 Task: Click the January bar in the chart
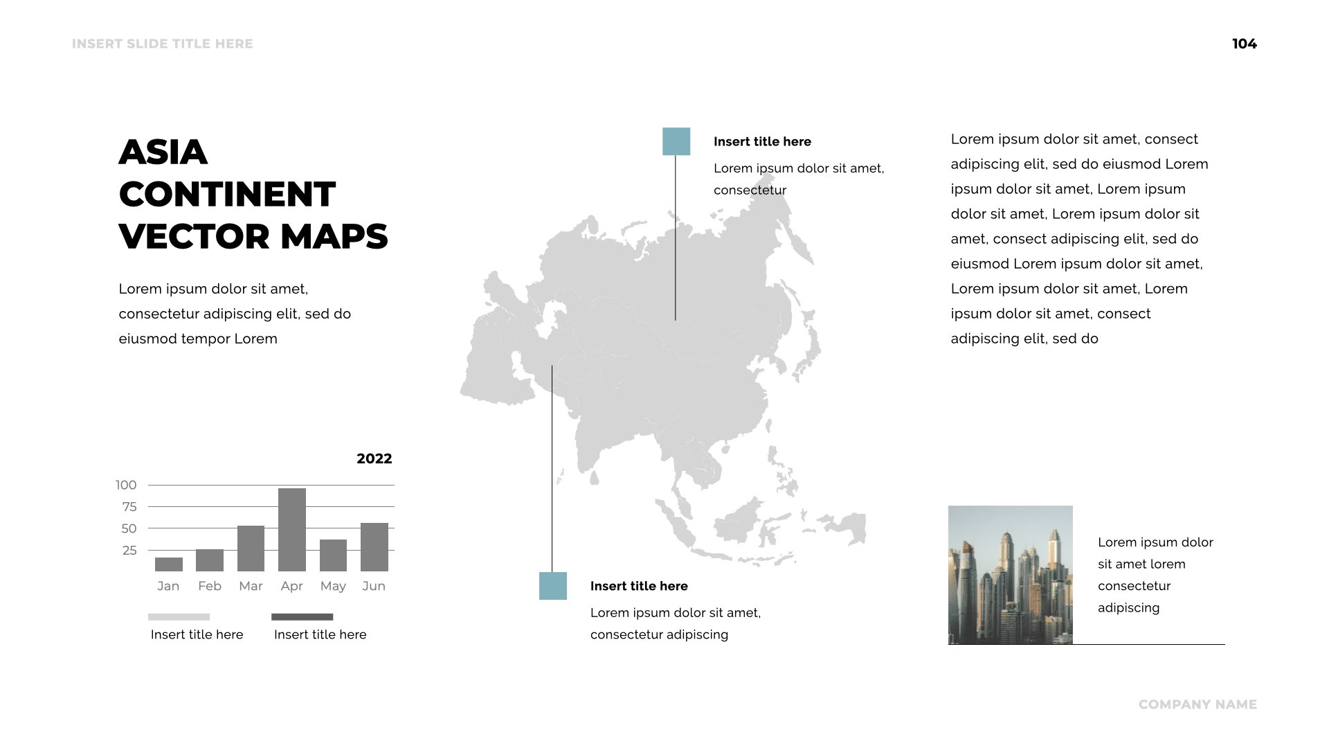[x=169, y=564]
